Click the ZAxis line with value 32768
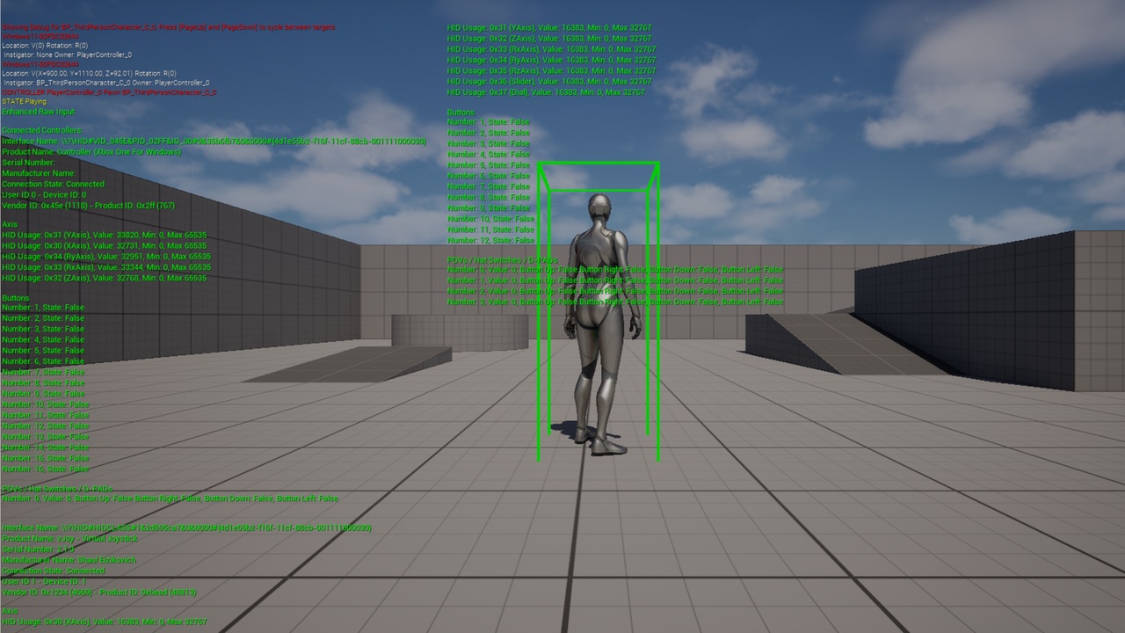Screen dimensions: 1125x633 [105, 278]
